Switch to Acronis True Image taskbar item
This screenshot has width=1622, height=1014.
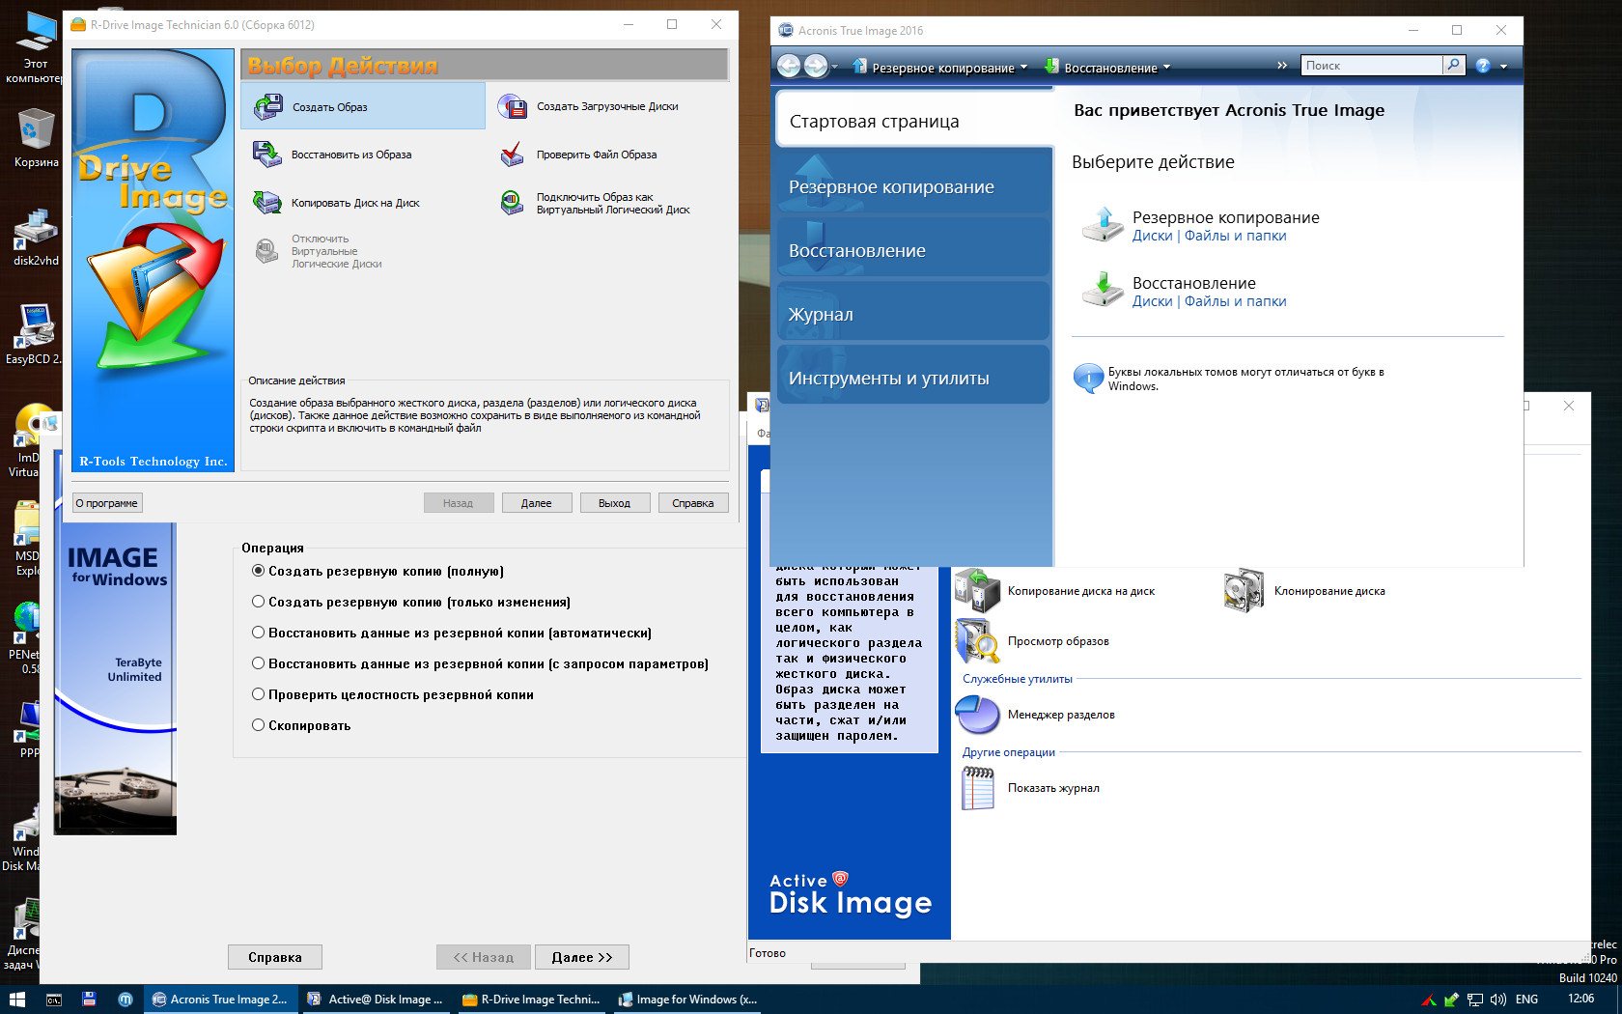220,1000
